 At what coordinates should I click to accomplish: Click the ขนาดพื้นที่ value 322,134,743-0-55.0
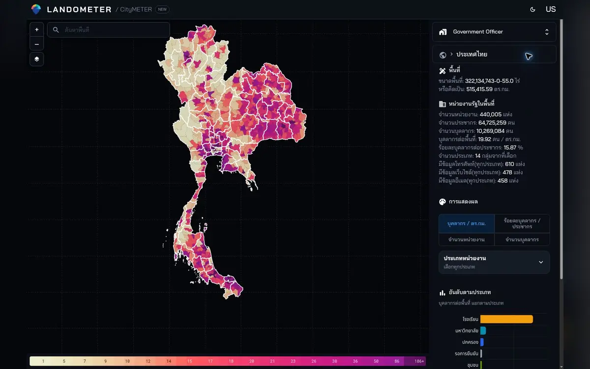(x=489, y=81)
